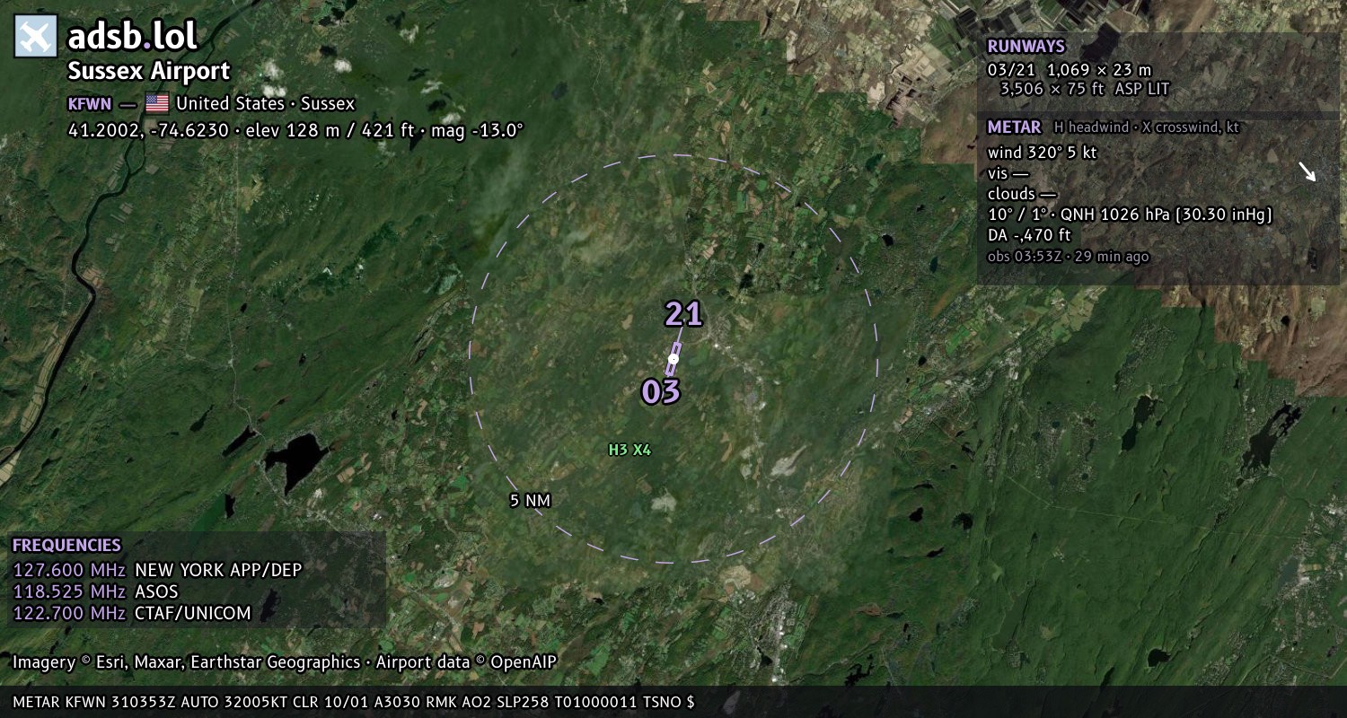
Task: Click the "clouds —" line
Action: click(x=1022, y=194)
